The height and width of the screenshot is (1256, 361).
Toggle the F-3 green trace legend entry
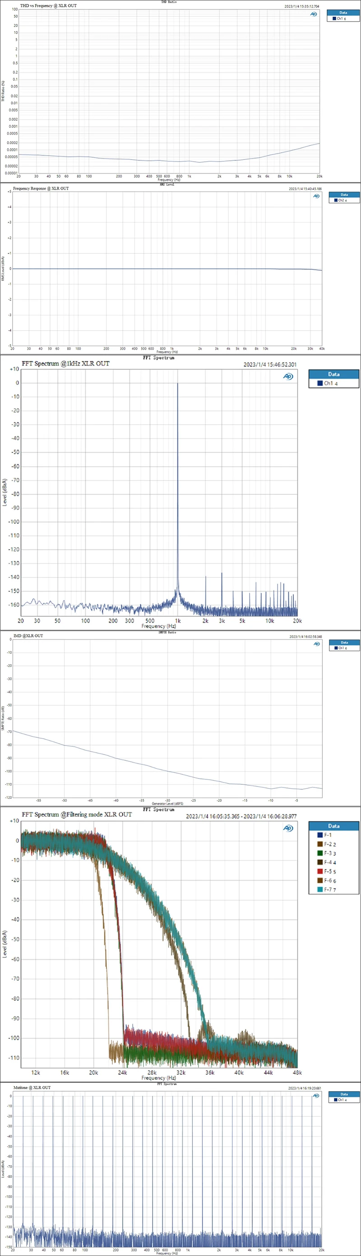(x=327, y=853)
